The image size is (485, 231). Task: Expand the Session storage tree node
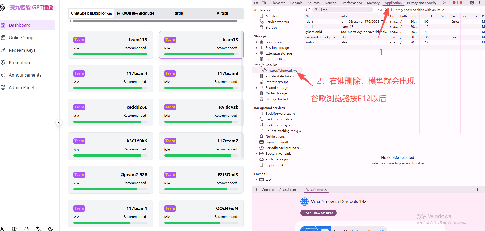click(256, 47)
